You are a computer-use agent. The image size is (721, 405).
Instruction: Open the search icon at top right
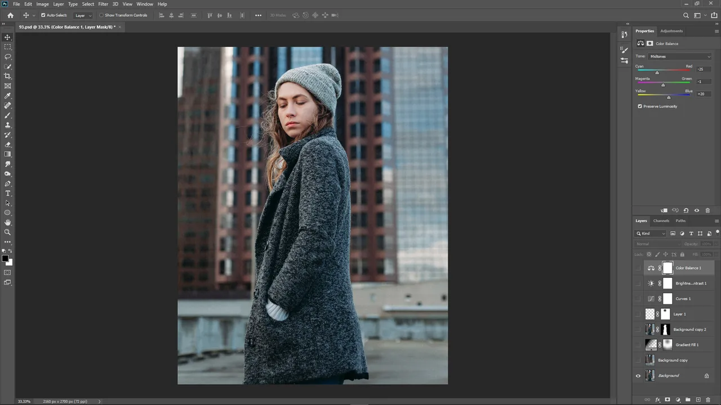pos(686,15)
